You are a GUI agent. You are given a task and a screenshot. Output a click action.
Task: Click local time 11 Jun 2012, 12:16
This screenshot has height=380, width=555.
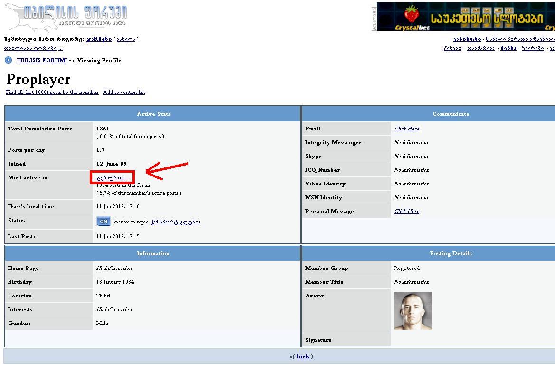pyautogui.click(x=118, y=207)
